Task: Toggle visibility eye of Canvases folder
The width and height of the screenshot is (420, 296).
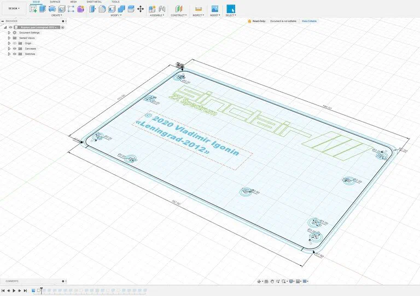Action: [x=15, y=49]
